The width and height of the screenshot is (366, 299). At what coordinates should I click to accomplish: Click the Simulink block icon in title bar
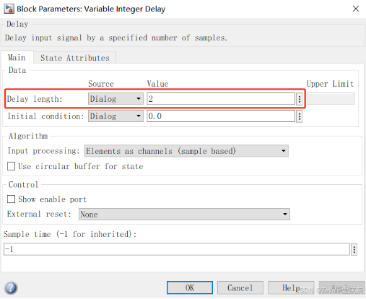pyautogui.click(x=9, y=9)
